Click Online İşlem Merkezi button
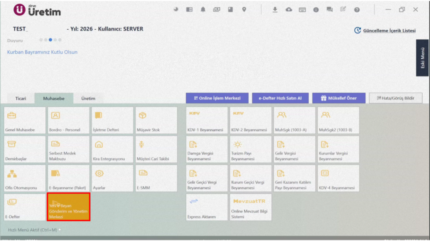This screenshot has width=430, height=241. click(x=217, y=98)
